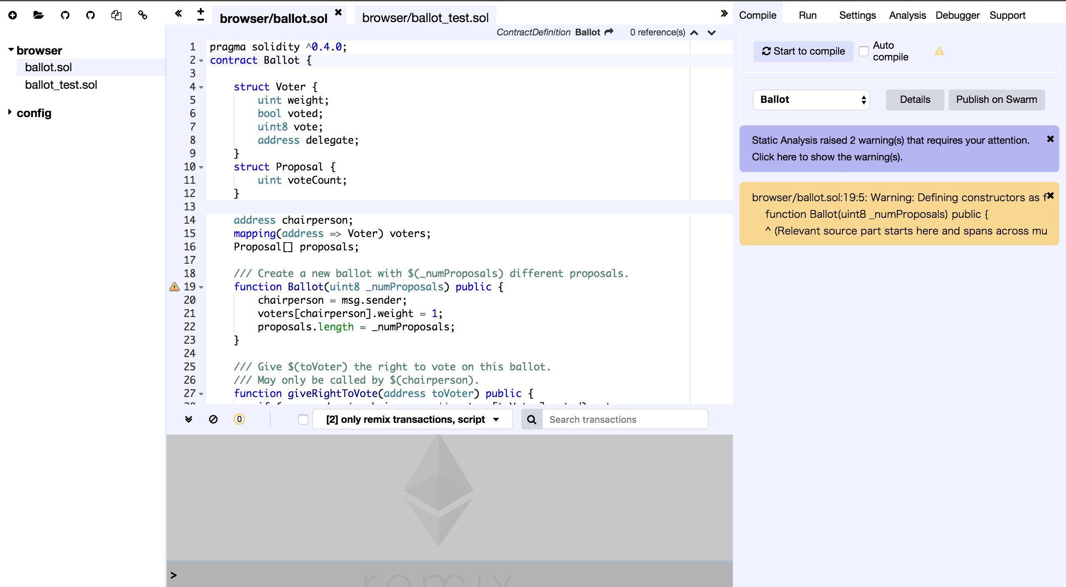Go to the previous reference
Image resolution: width=1066 pixels, height=587 pixels.
(x=694, y=32)
